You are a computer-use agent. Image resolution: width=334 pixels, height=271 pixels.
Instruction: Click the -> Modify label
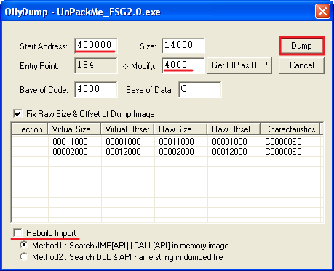pyautogui.click(x=139, y=66)
